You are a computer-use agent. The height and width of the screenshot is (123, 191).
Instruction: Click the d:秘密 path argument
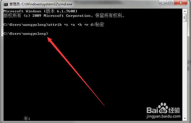click(97, 25)
